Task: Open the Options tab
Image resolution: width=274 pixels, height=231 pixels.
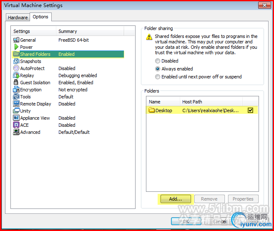Action: pyautogui.click(x=40, y=17)
